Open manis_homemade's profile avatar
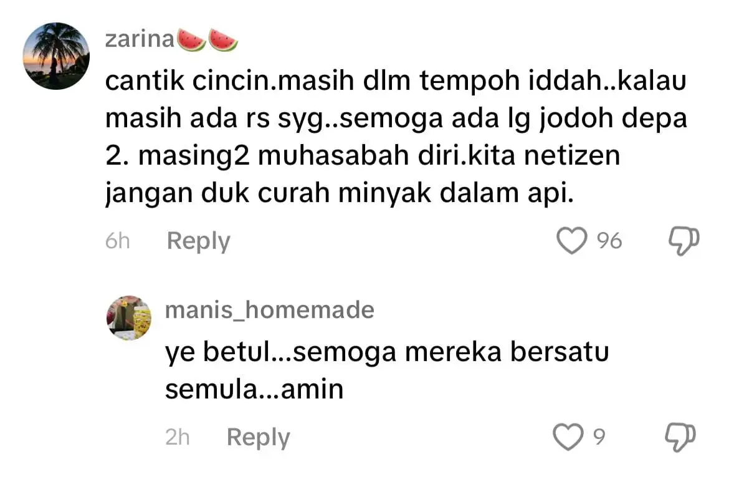Image resolution: width=729 pixels, height=477 pixels. tap(130, 317)
